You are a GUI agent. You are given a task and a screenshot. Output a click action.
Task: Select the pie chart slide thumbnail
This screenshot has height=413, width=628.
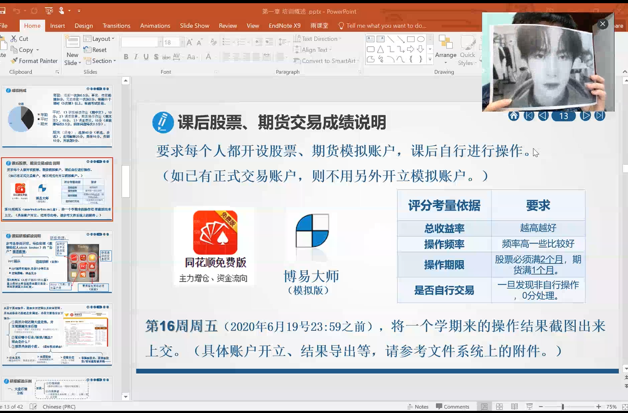(x=57, y=116)
